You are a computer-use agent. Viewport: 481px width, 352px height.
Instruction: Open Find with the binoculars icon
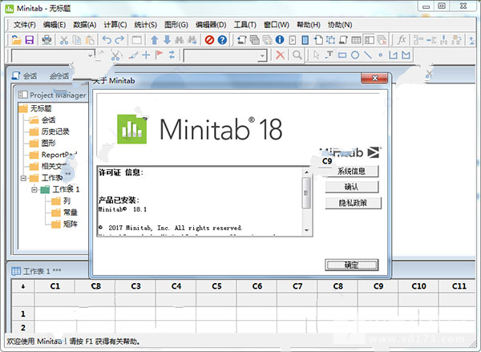[180, 40]
